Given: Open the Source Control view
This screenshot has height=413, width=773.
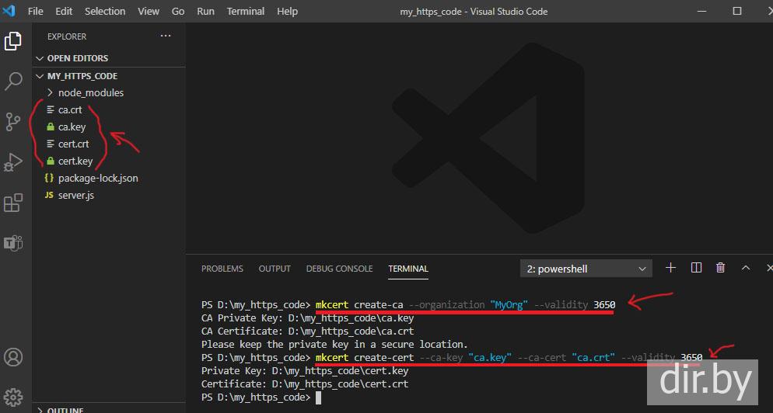Looking at the screenshot, I should coord(13,122).
